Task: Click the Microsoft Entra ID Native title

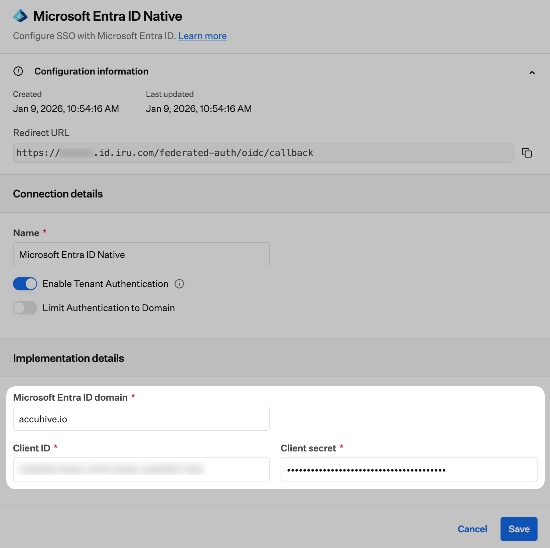Action: tap(108, 16)
